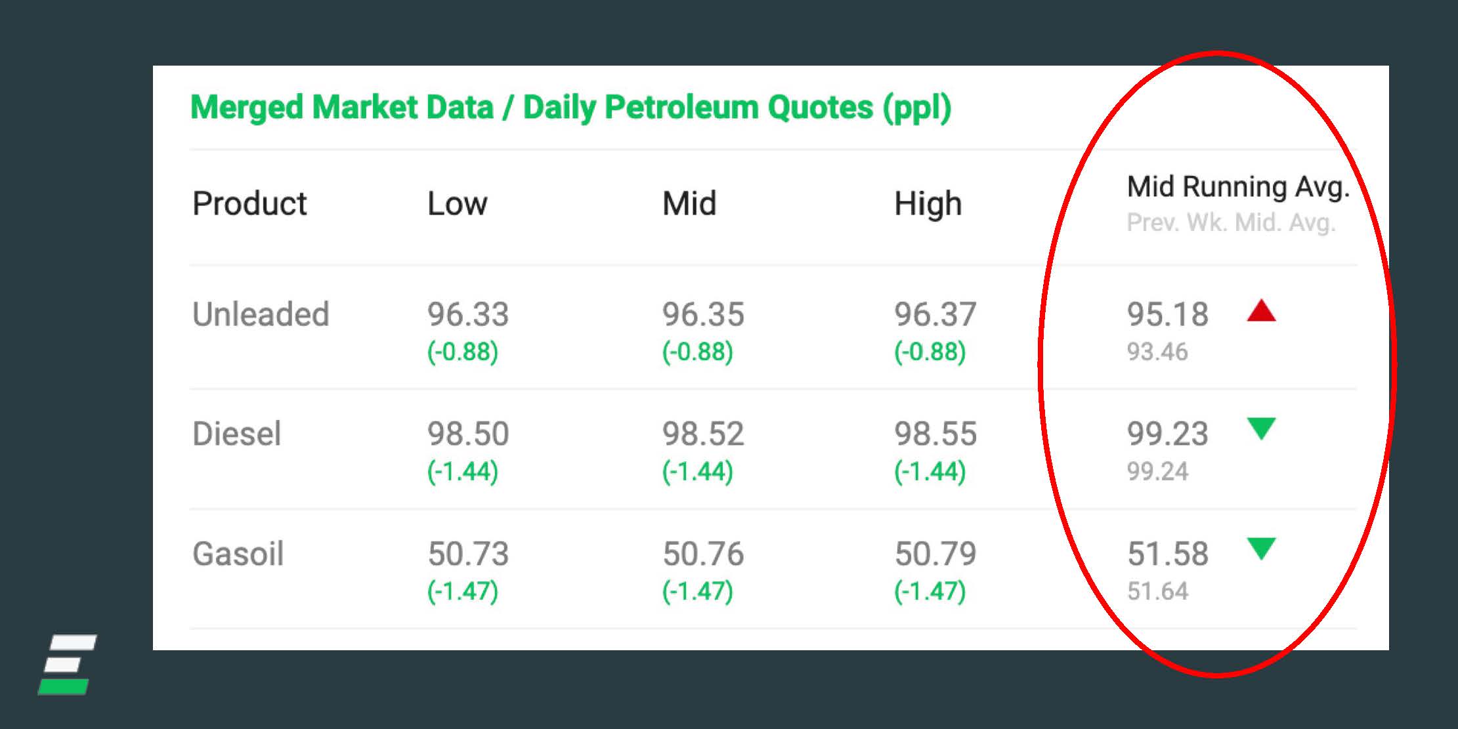Screen dimensions: 1458x729
Task: Click the Product column header
Action: [249, 203]
